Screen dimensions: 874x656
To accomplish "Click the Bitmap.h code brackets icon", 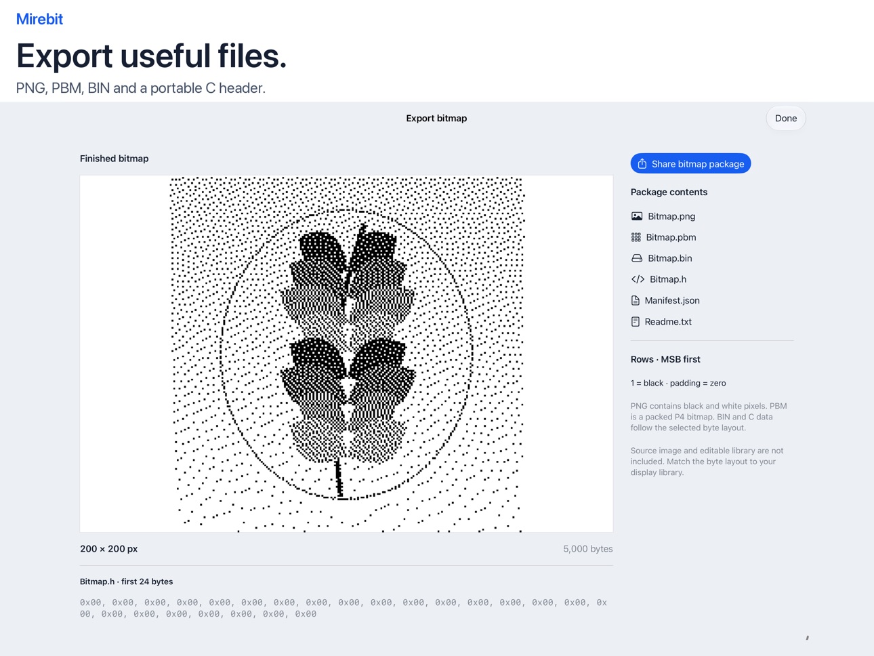I will [x=638, y=279].
